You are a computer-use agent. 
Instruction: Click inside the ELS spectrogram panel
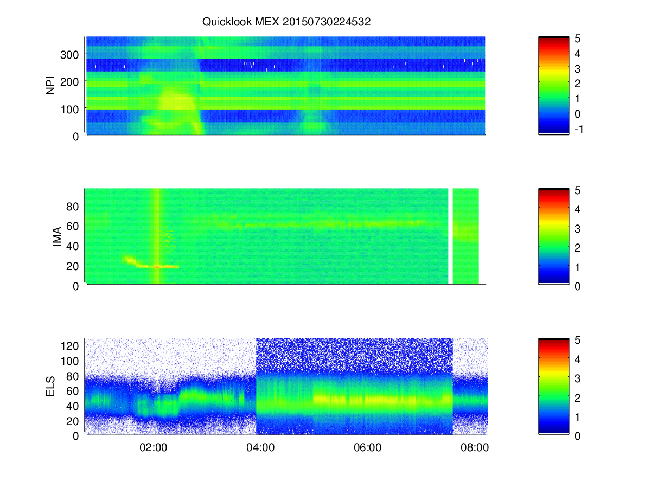tap(285, 386)
